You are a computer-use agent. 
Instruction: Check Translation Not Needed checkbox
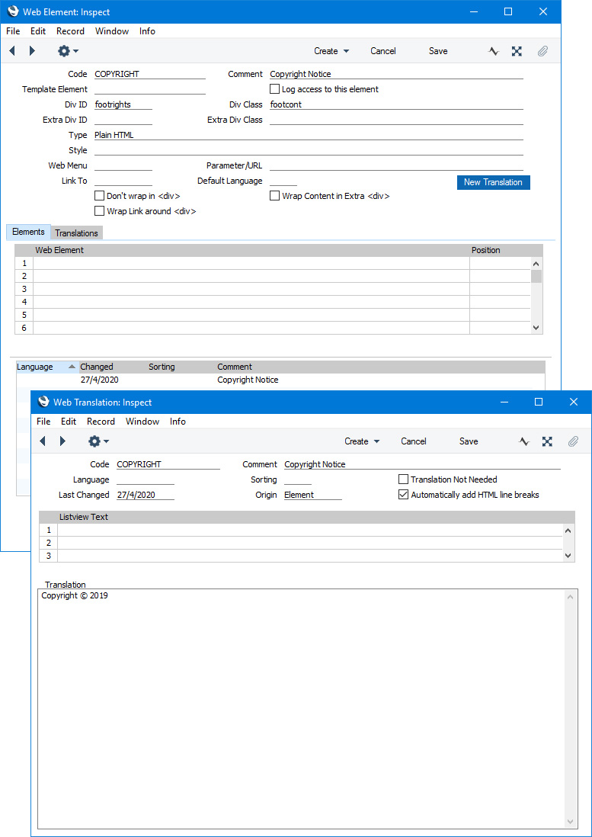coord(403,479)
